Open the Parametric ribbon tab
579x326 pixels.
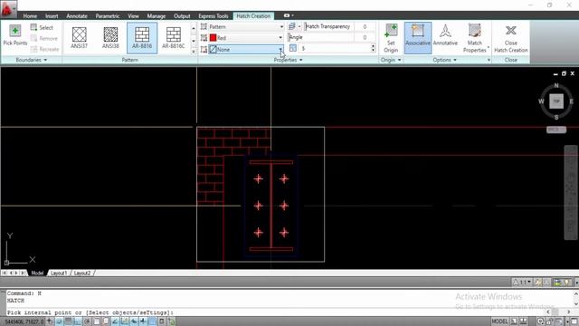pyautogui.click(x=108, y=16)
